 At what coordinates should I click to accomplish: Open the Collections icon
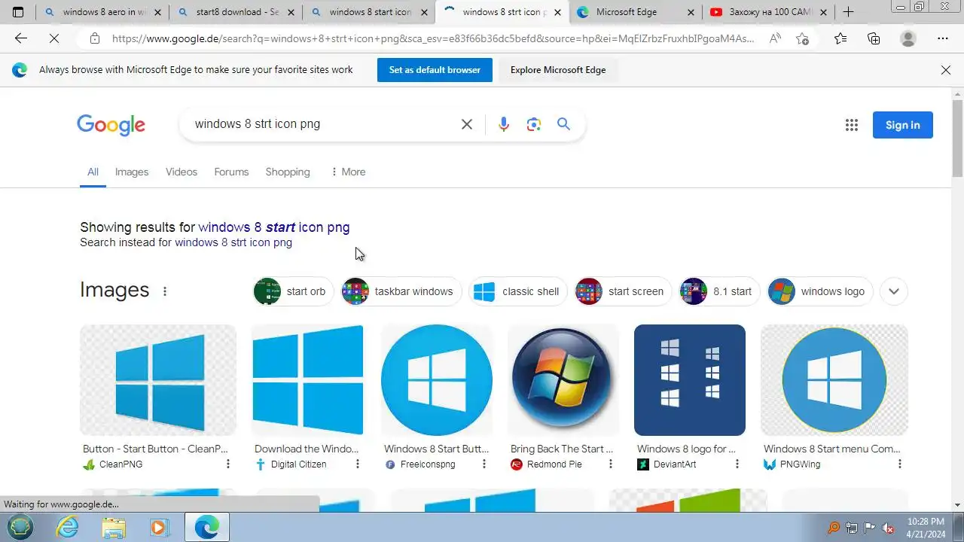(874, 38)
